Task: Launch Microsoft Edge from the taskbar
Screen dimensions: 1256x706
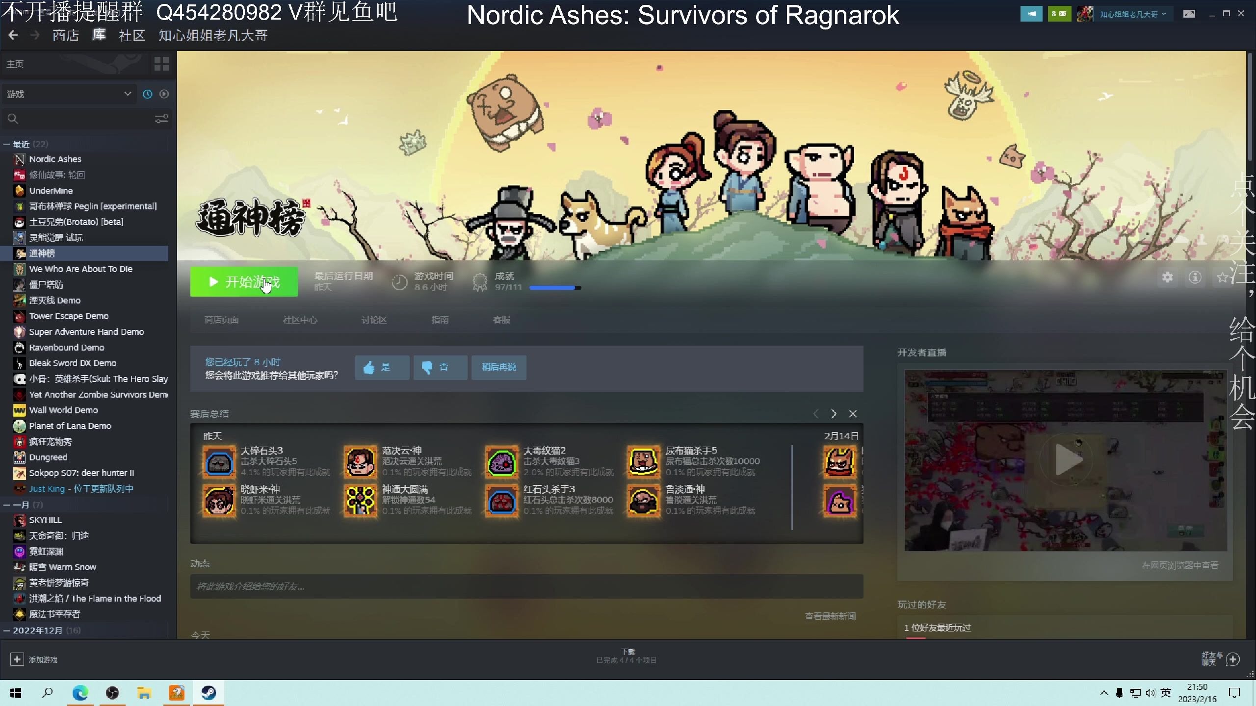Action: coord(80,693)
